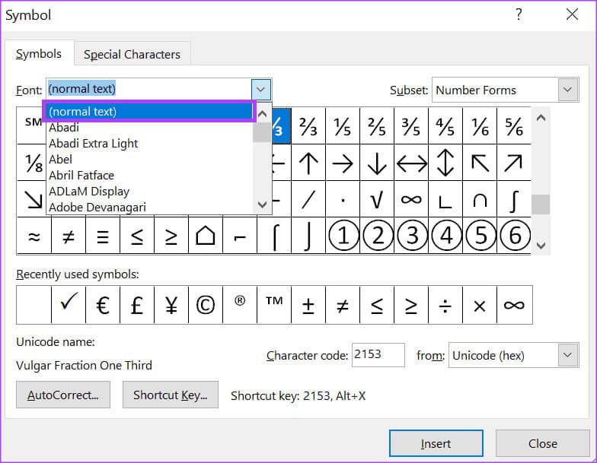The height and width of the screenshot is (463, 597).
Task: Select the infinity symbol in the symbol grid
Action: coord(411,199)
